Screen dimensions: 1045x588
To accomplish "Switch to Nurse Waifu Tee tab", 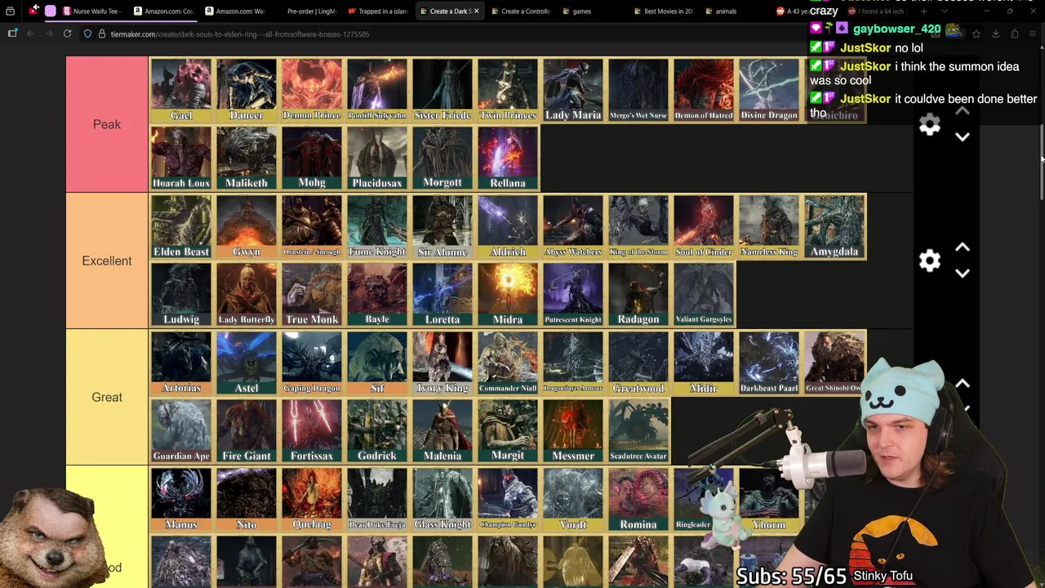I will pyautogui.click(x=91, y=11).
